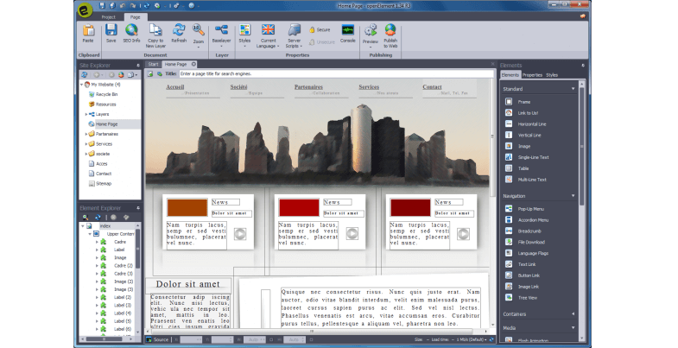
Task: Click the Preview gears icon
Action: click(x=371, y=30)
